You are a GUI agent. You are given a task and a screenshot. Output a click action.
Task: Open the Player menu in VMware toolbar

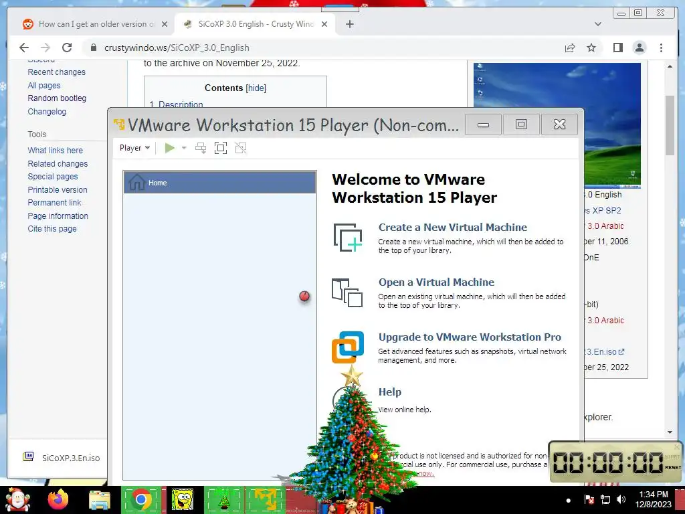click(134, 148)
